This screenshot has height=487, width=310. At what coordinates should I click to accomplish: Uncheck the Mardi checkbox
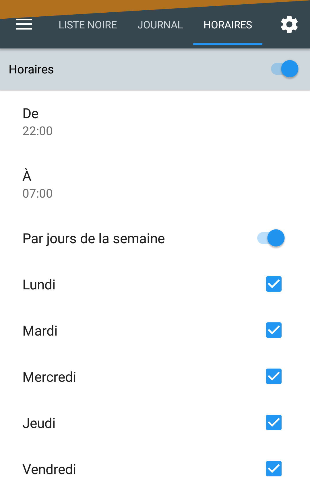(x=274, y=330)
